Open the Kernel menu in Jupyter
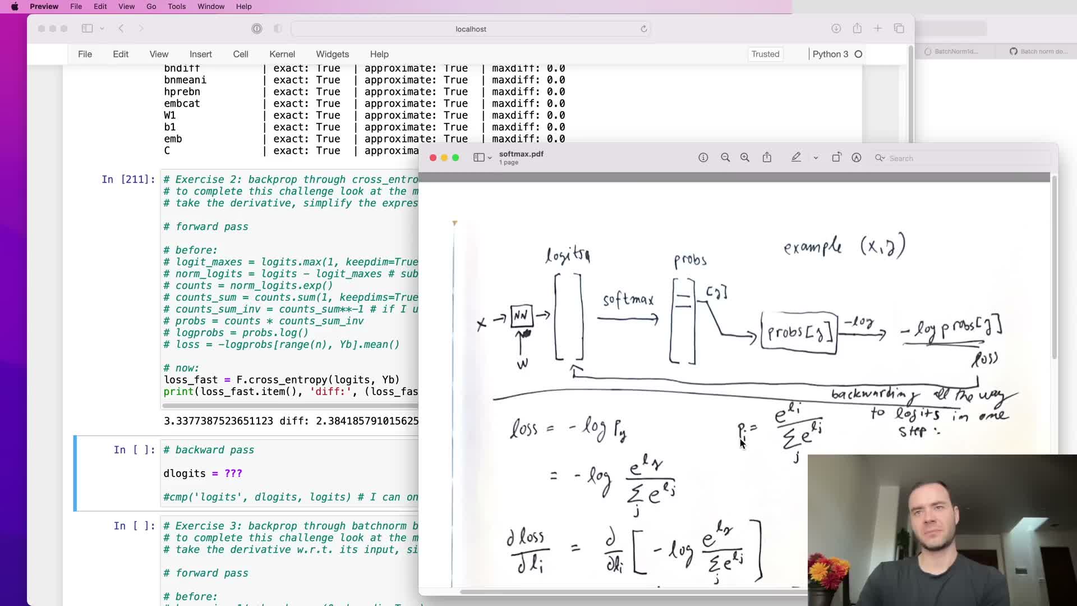Viewport: 1077px width, 606px height. click(x=282, y=54)
